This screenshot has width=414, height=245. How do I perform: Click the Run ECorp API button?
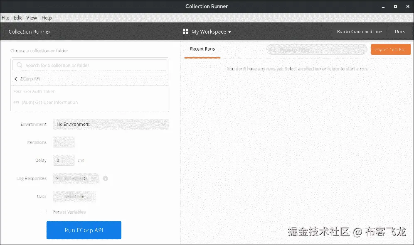pyautogui.click(x=84, y=230)
